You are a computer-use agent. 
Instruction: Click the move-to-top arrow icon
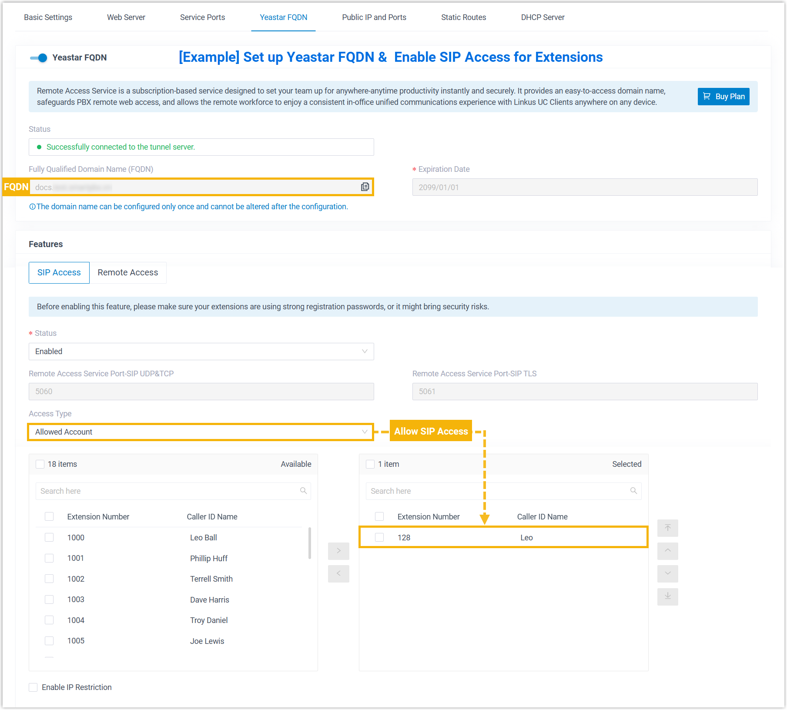(x=667, y=528)
